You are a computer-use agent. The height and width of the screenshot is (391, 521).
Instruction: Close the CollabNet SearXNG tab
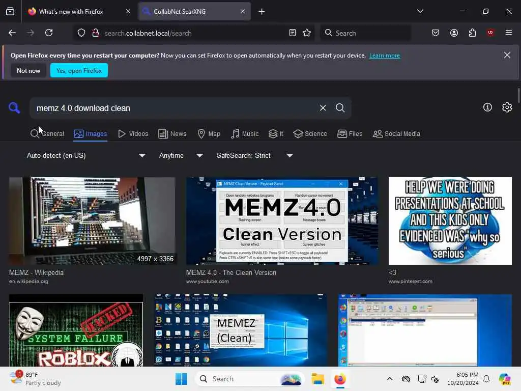click(x=243, y=11)
